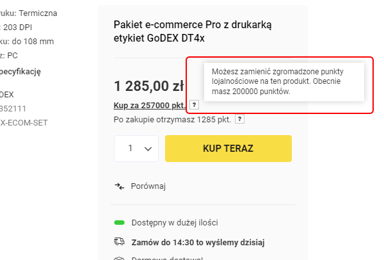Open the full specification link on the left
The image size is (384, 260).
20,70
